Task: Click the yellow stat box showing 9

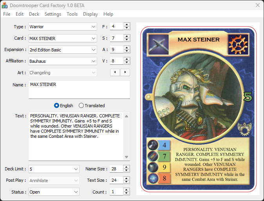Action: tap(165, 167)
